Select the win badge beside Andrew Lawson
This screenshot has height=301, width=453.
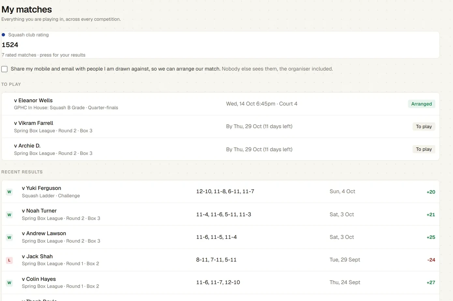[9, 238]
